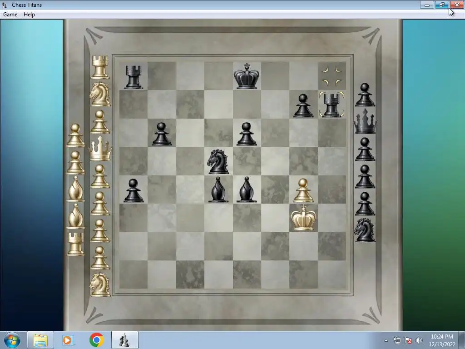Click the highlighted empty h8 corner square
Image resolution: width=465 pixels, height=349 pixels.
tap(332, 76)
